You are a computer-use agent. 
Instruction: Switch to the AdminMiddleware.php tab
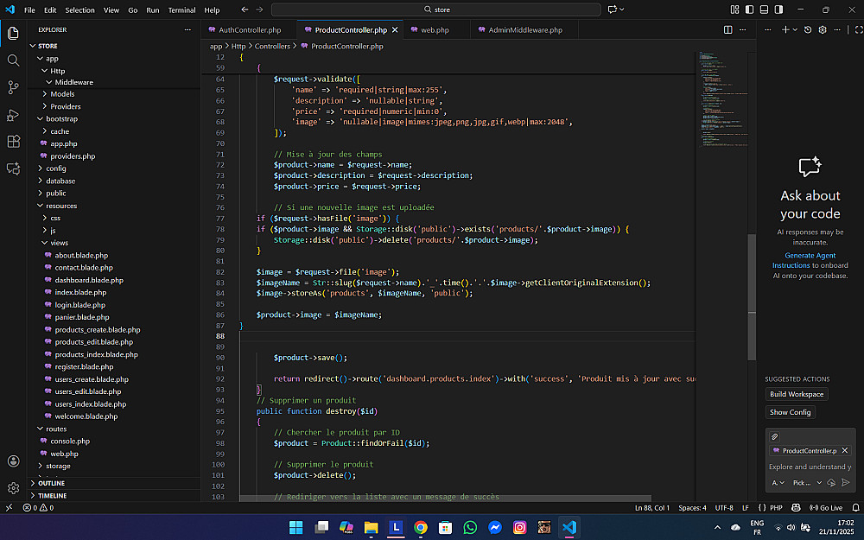pyautogui.click(x=524, y=29)
